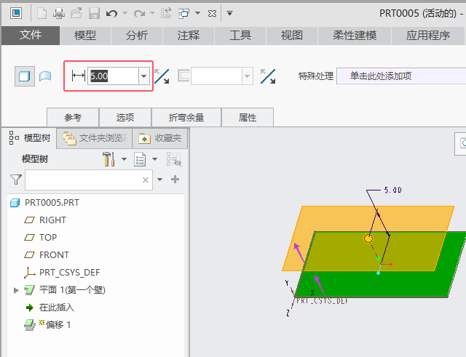Open the 选项 panel tab
This screenshot has width=466, height=357.
pyautogui.click(x=125, y=118)
